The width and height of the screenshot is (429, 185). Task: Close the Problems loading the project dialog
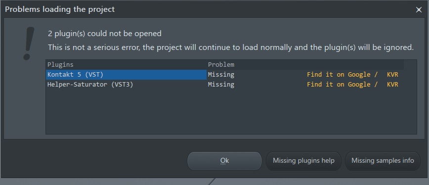[419, 10]
